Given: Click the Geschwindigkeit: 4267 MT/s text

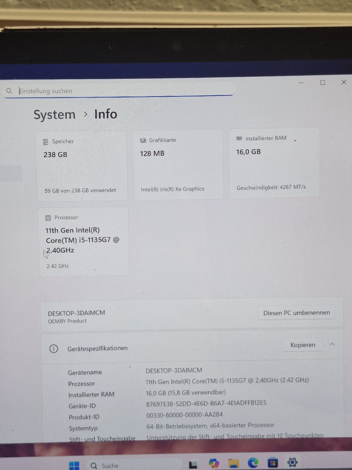Looking at the screenshot, I should (271, 187).
